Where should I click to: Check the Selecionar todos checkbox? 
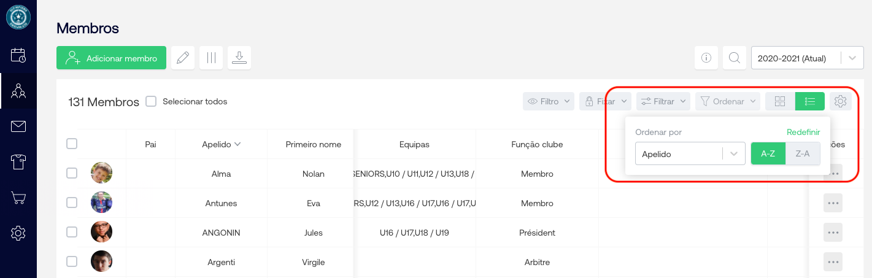(x=151, y=101)
